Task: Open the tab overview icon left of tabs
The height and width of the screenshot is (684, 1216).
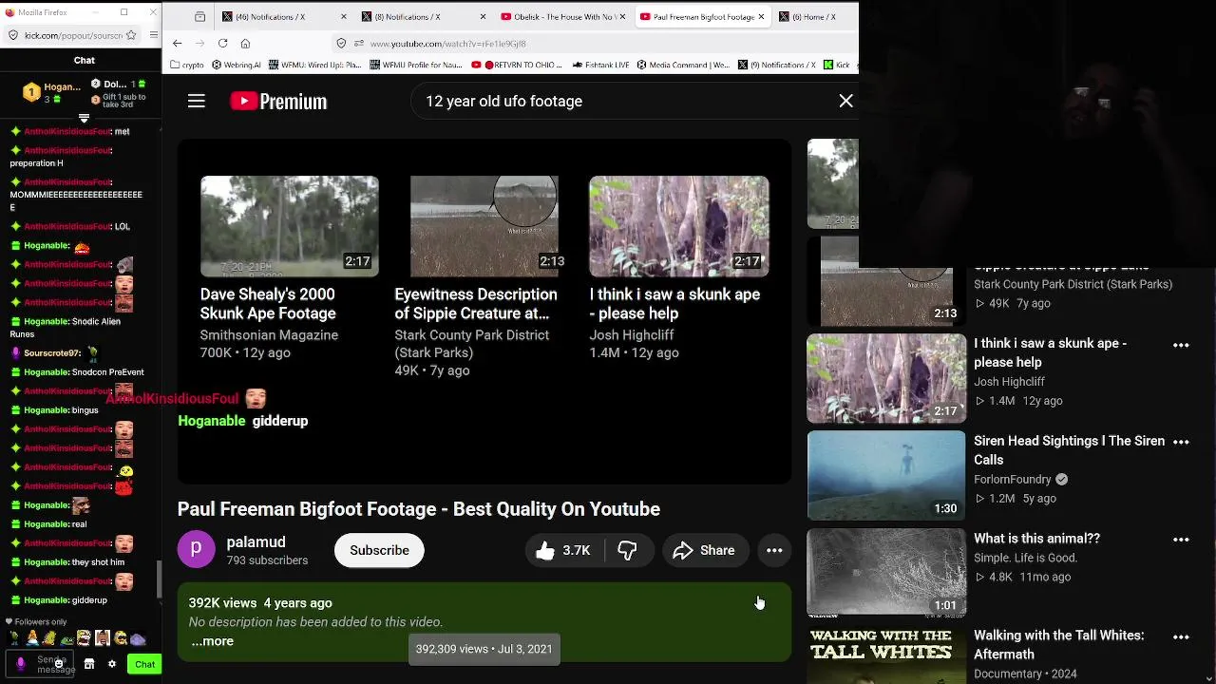Action: (199, 16)
